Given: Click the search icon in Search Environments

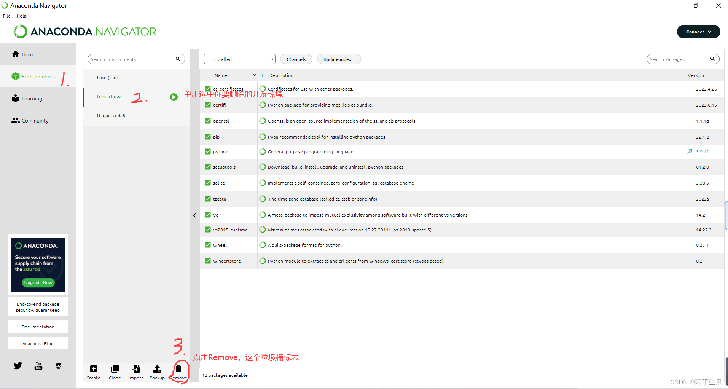Looking at the screenshot, I should pos(178,59).
